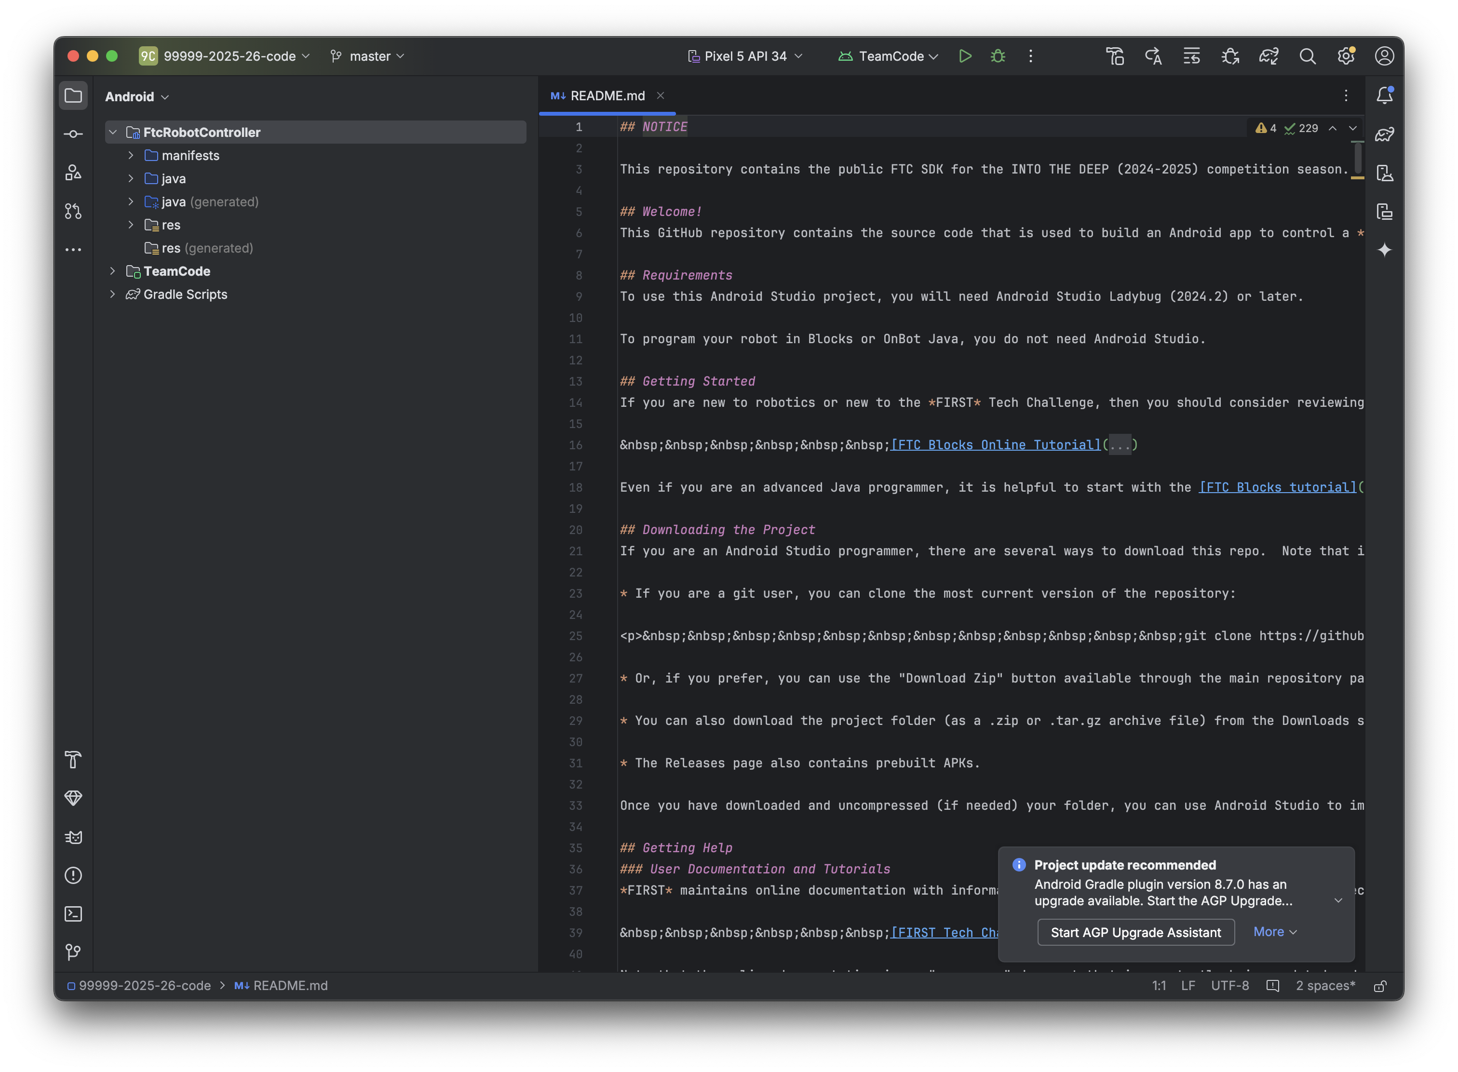
Task: Toggle the Project tool window
Action: tap(73, 96)
